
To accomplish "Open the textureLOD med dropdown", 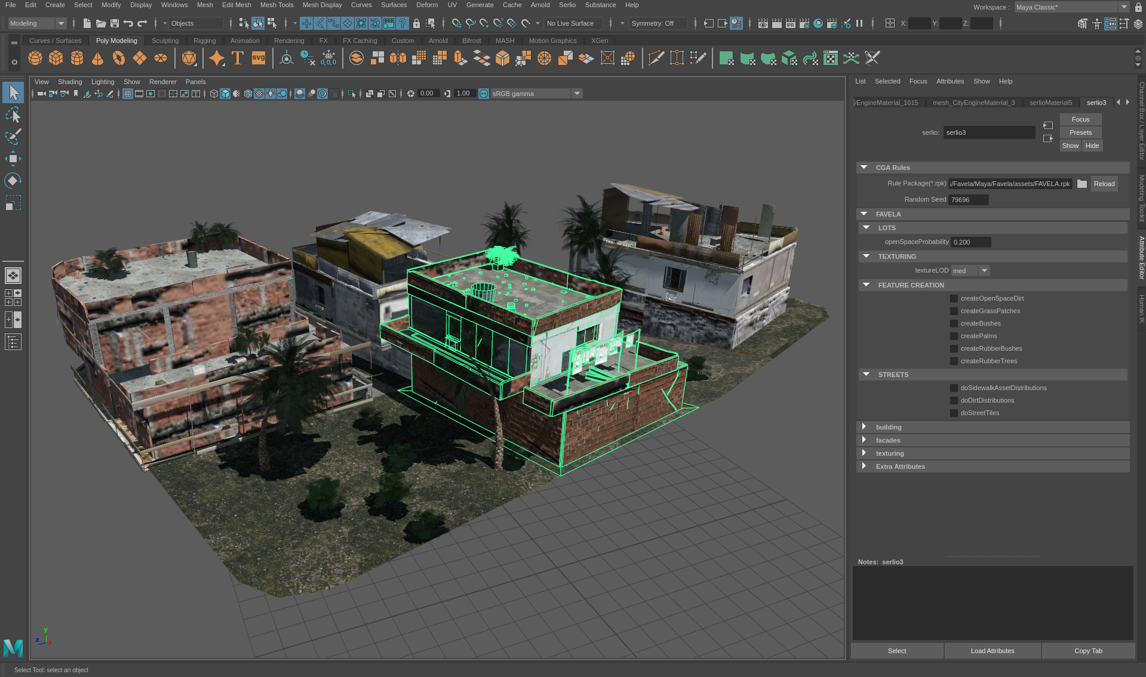I will (970, 271).
